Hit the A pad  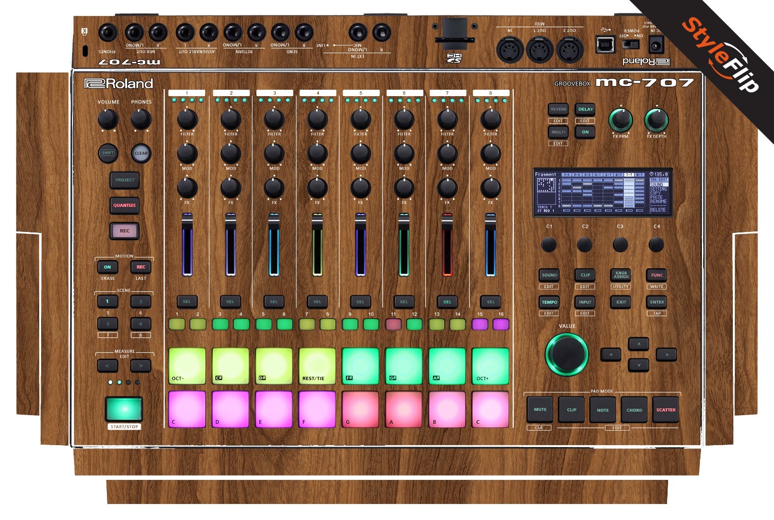[x=403, y=409]
